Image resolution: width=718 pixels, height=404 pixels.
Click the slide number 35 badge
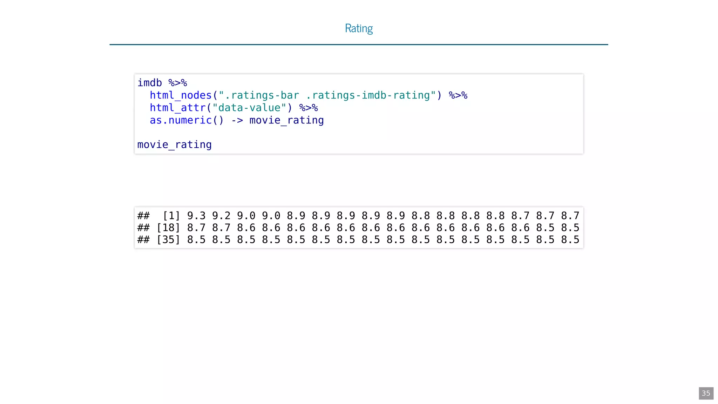pyautogui.click(x=706, y=393)
